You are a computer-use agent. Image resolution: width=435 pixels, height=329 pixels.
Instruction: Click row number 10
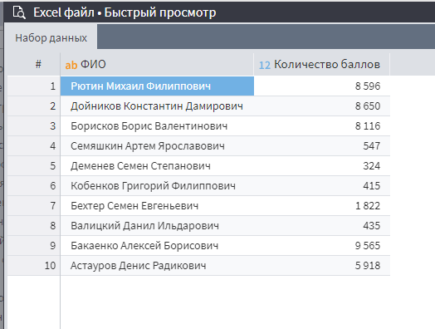50,266
